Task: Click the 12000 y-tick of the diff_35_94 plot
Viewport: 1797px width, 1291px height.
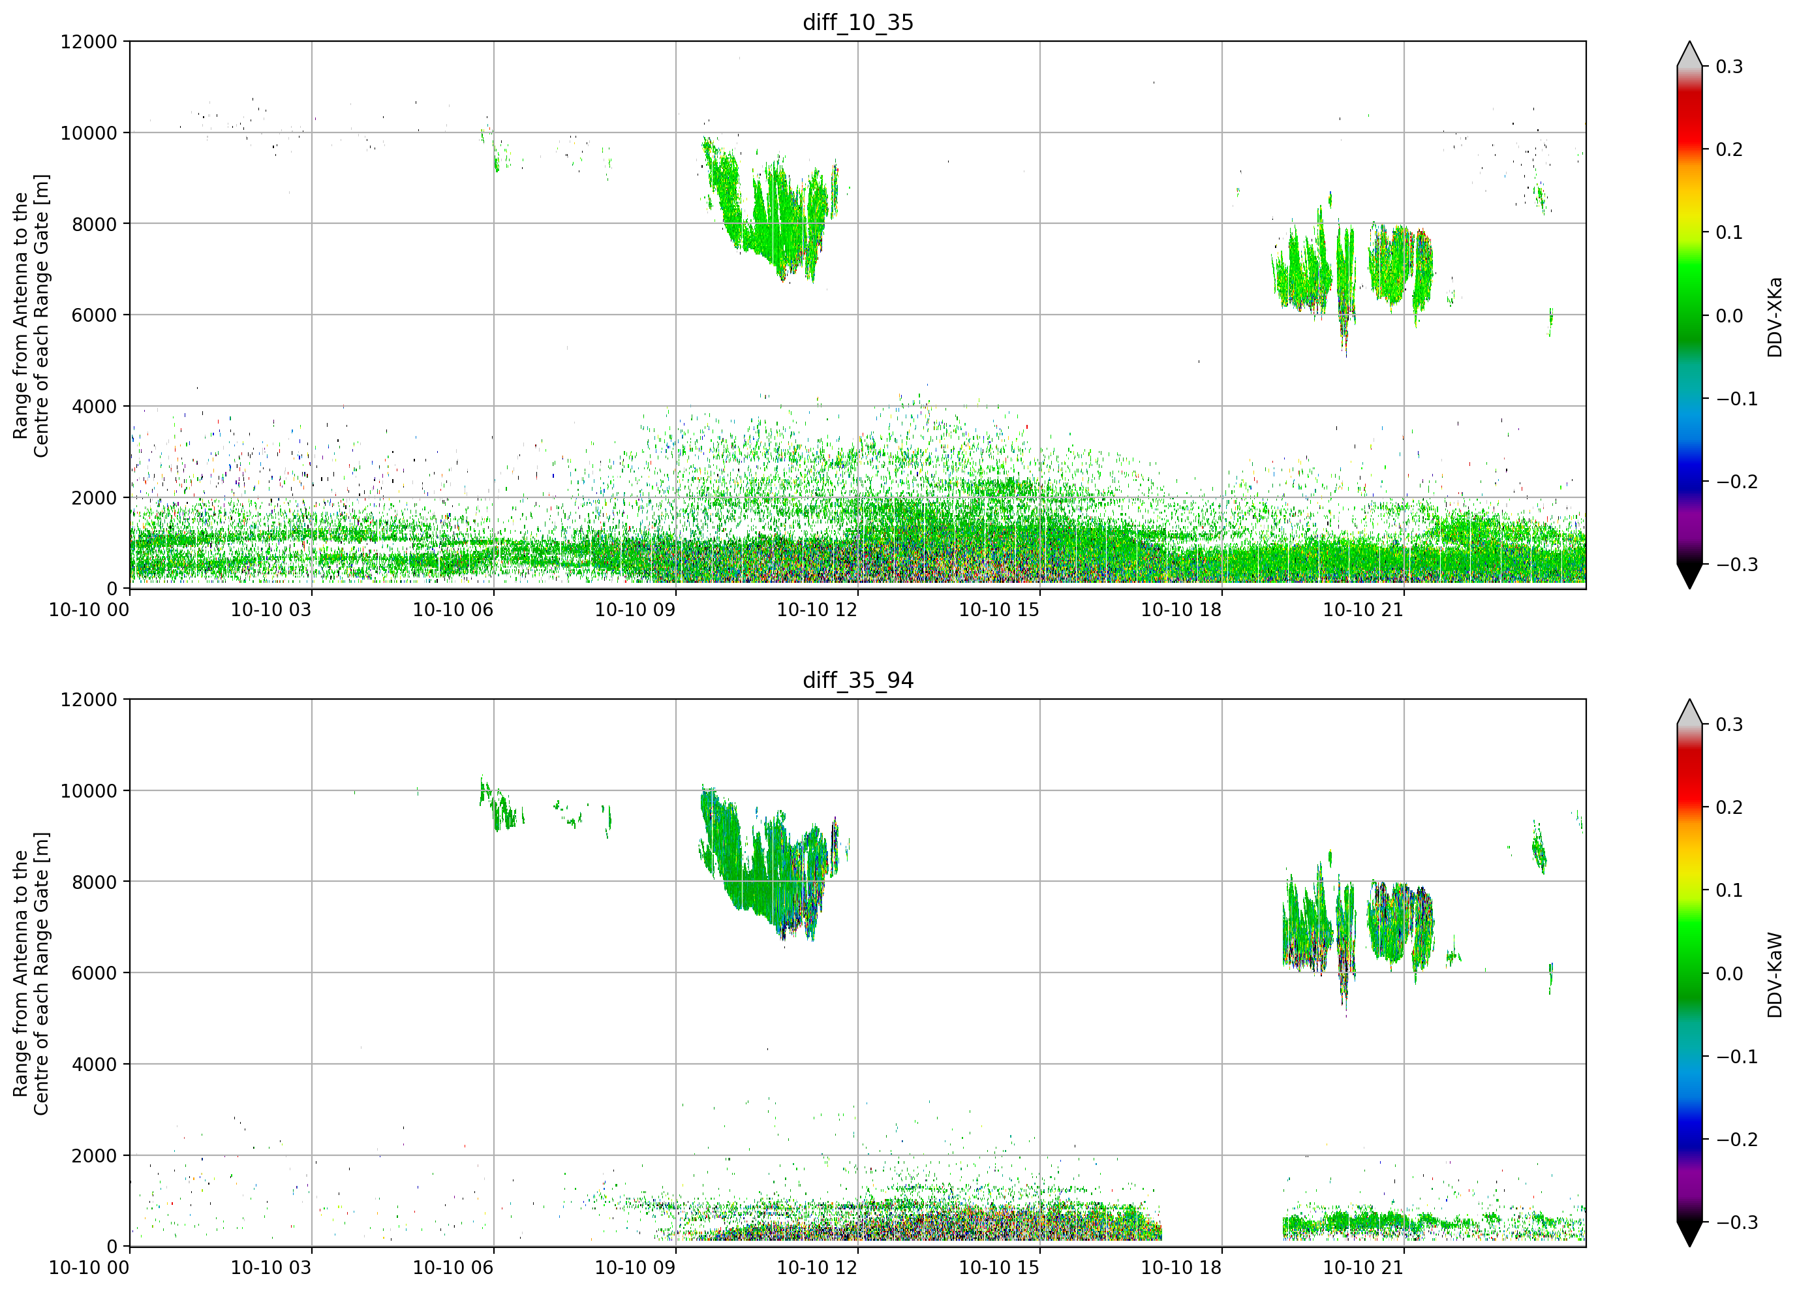Action: [89, 699]
